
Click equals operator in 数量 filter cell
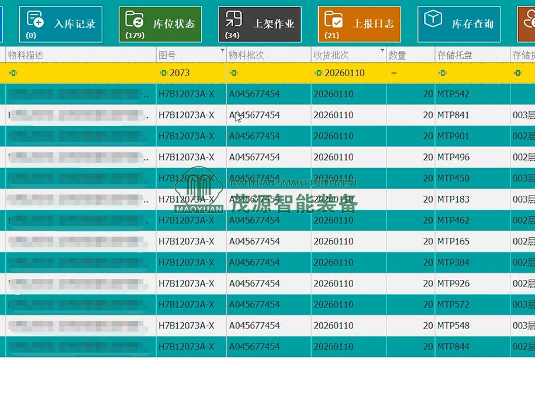[394, 73]
